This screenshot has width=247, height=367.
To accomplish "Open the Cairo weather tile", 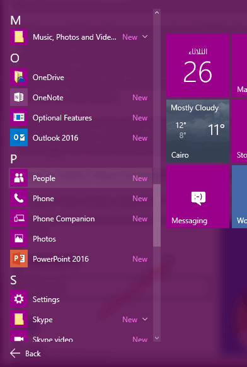I will point(198,131).
